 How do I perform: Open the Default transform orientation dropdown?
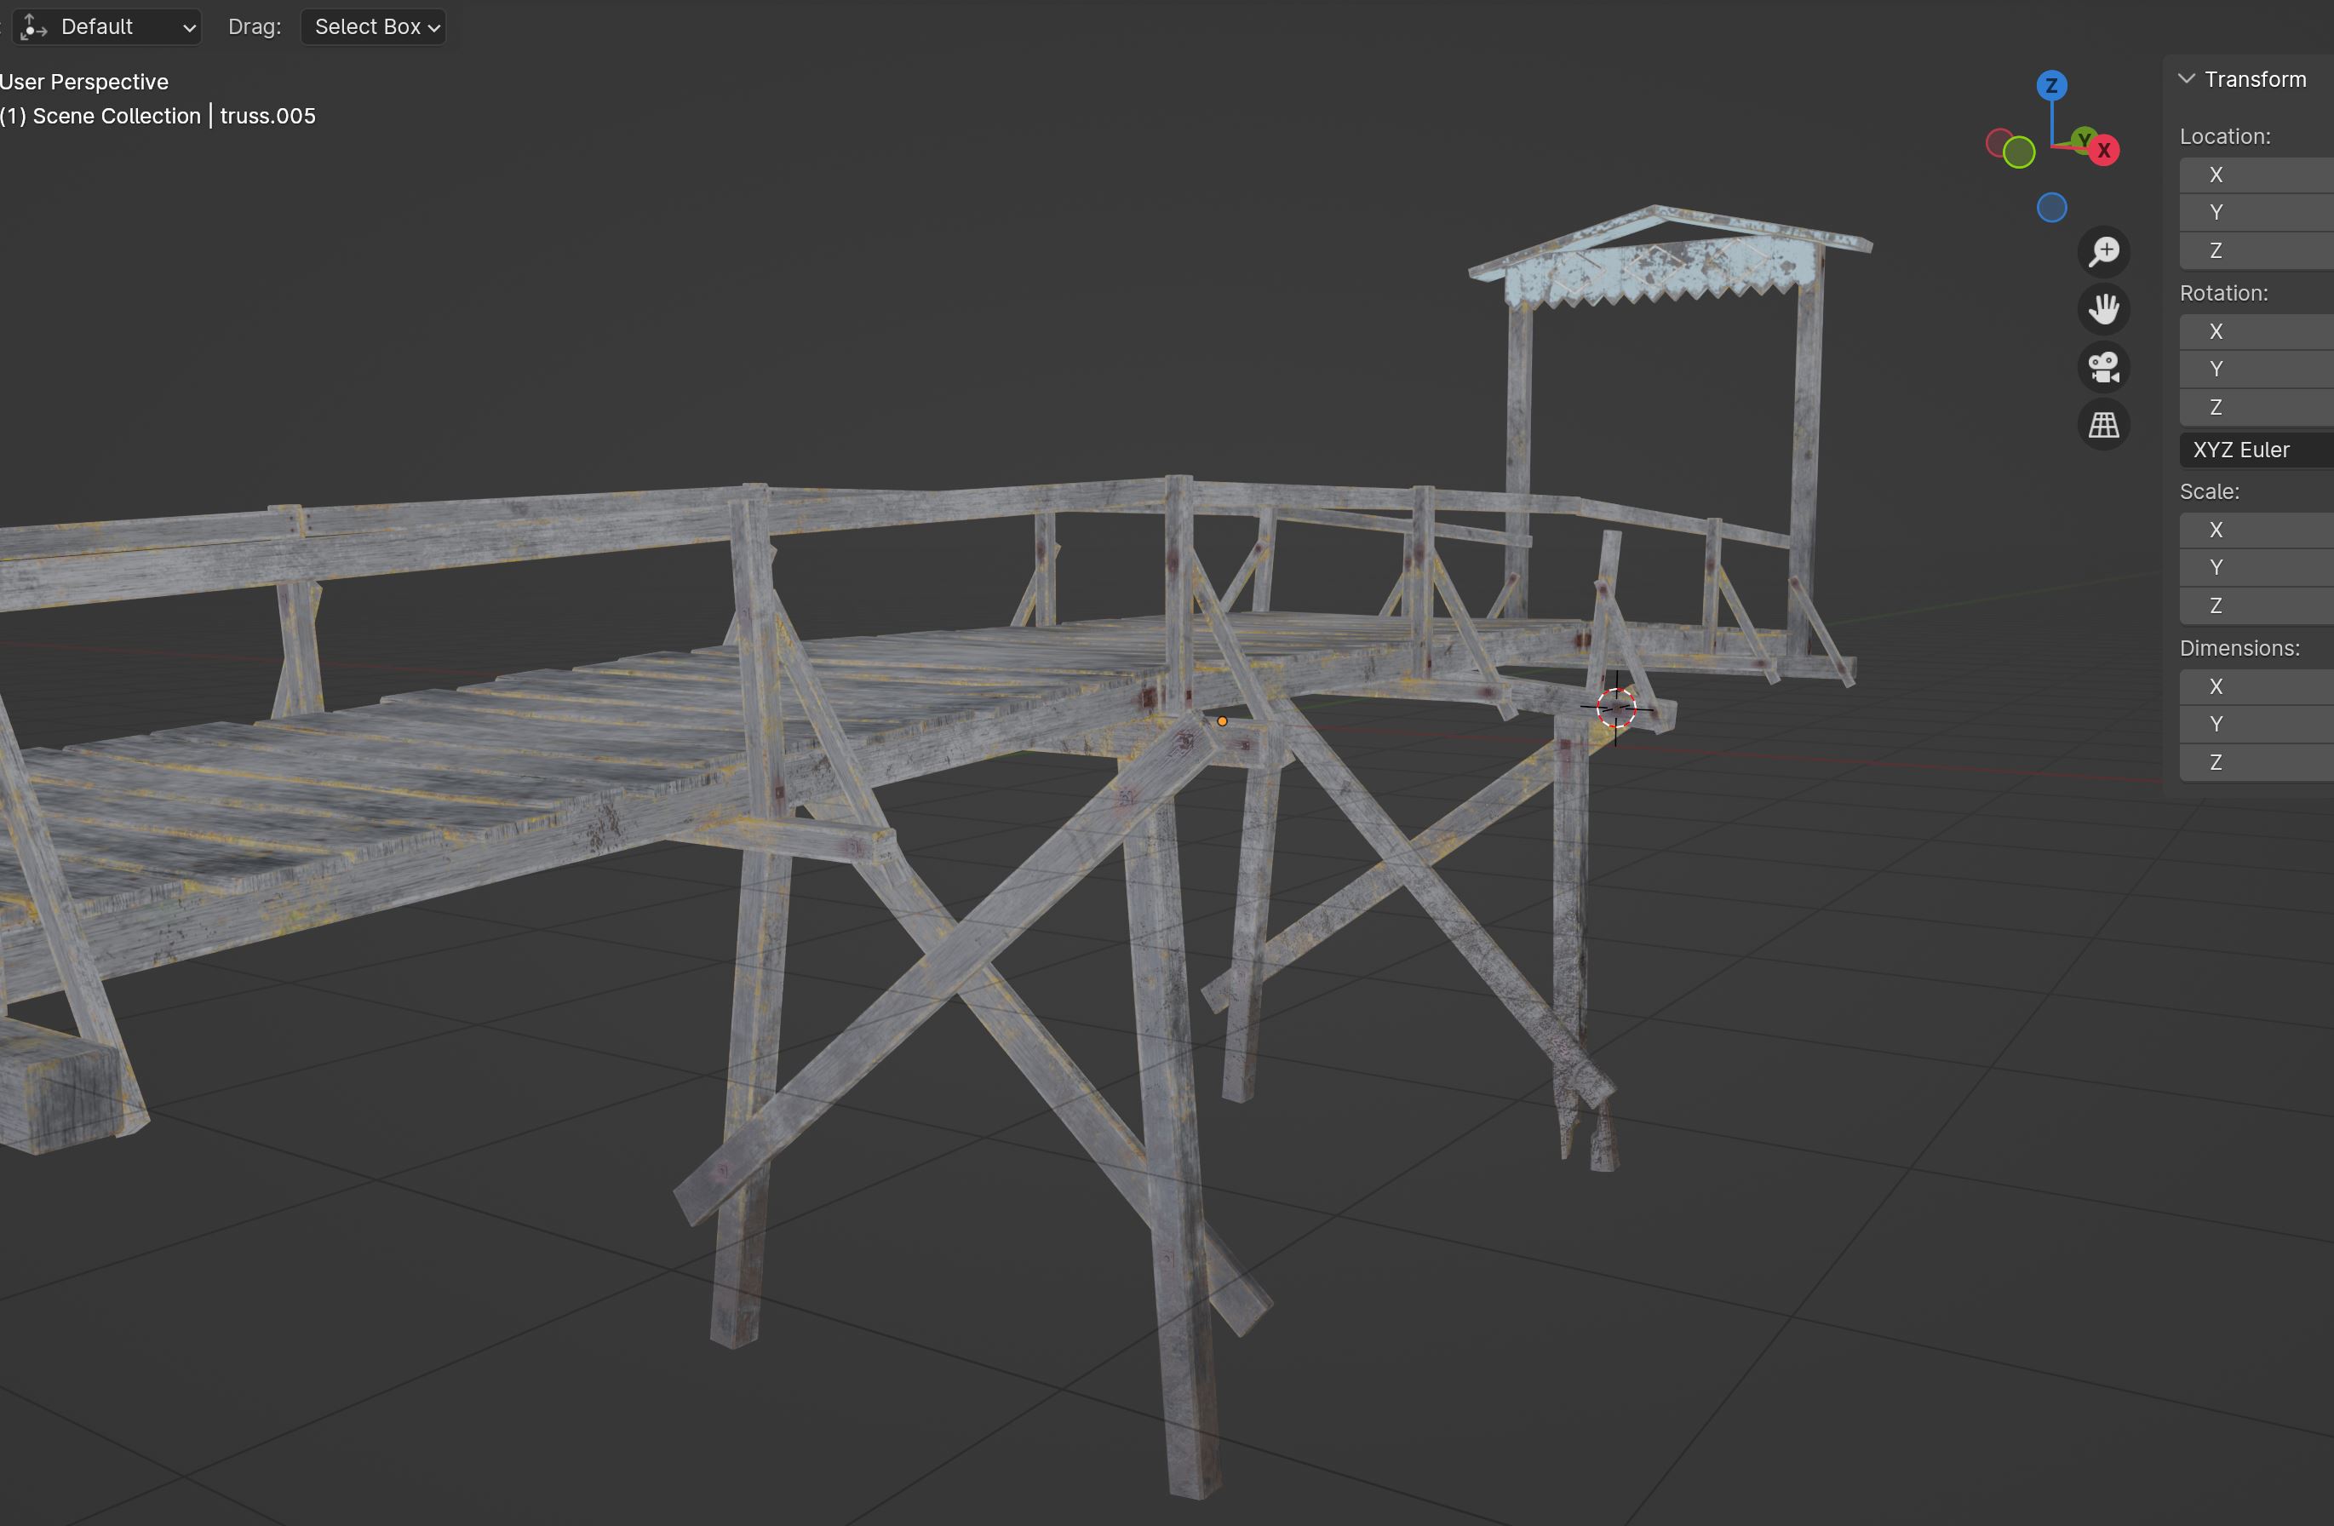tap(107, 26)
